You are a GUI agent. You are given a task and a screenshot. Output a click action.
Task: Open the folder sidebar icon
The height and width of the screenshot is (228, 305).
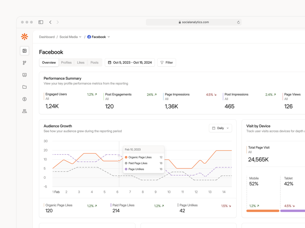pos(24,87)
